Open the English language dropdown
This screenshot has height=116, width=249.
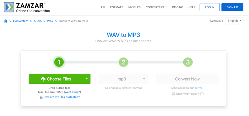[x=234, y=21]
